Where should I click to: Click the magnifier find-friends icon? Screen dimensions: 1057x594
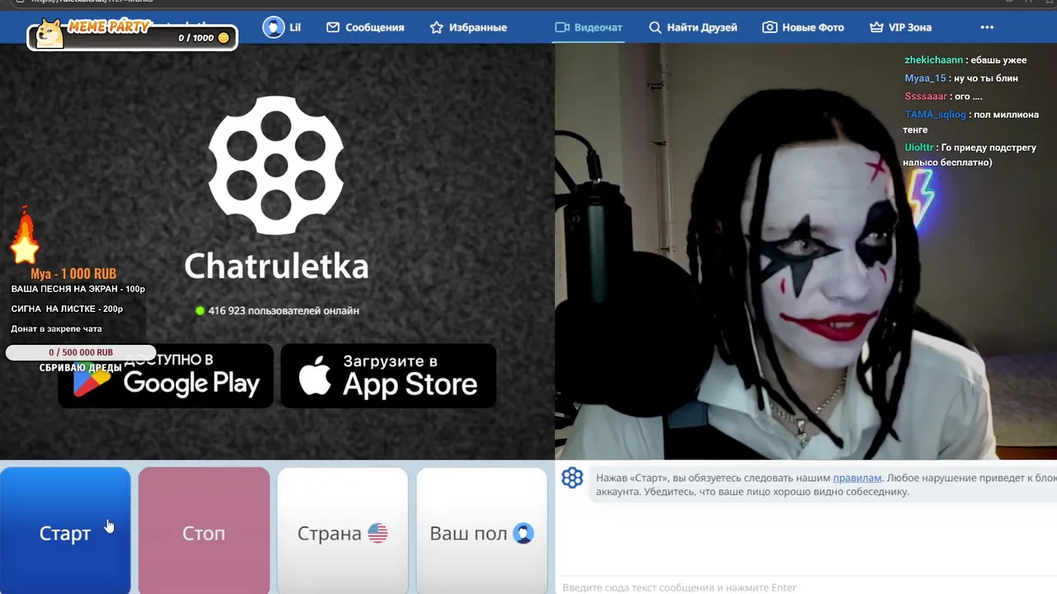(655, 27)
